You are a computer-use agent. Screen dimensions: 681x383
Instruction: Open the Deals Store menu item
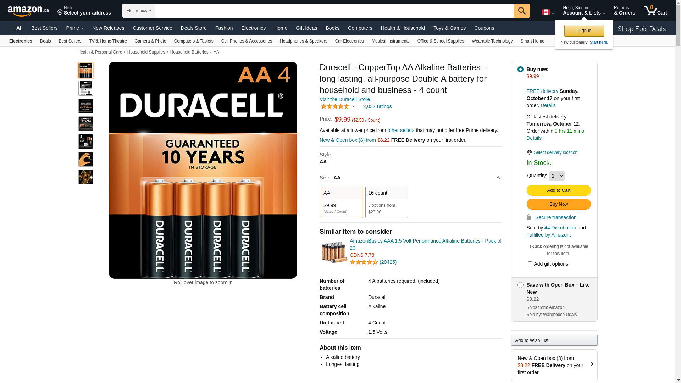tap(194, 28)
